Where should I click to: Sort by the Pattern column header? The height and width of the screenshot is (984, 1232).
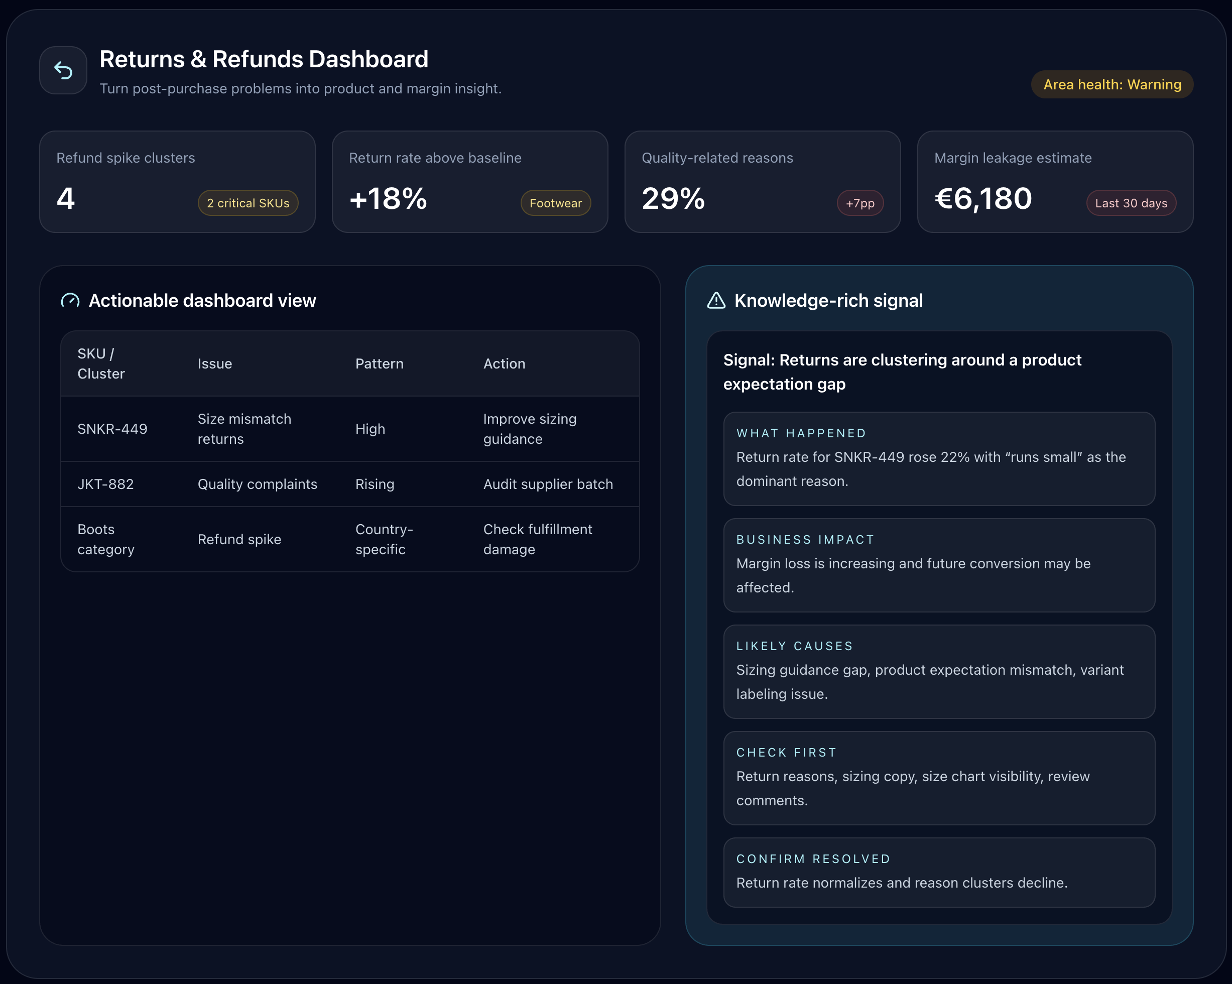click(379, 363)
